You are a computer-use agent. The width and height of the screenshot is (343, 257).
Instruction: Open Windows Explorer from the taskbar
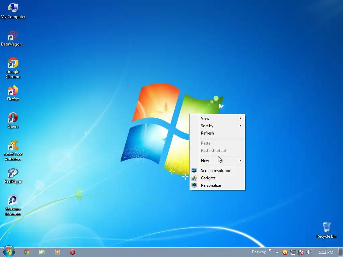point(42,252)
